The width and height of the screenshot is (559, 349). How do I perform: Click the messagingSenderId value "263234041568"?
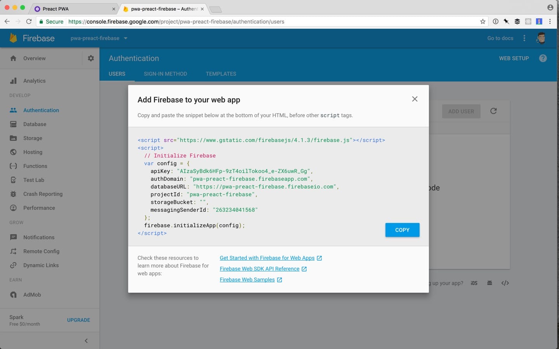[x=235, y=210]
